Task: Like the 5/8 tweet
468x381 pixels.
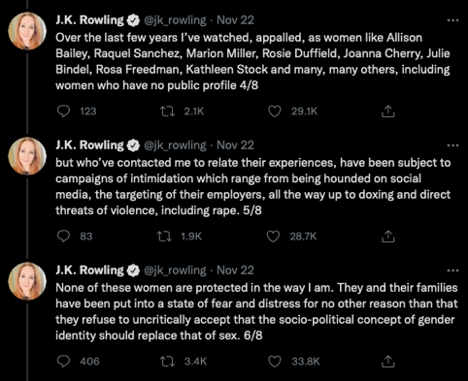Action: tap(273, 237)
